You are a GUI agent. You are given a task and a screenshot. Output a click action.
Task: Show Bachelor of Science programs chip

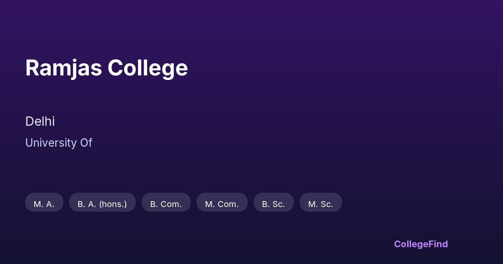[x=273, y=204]
